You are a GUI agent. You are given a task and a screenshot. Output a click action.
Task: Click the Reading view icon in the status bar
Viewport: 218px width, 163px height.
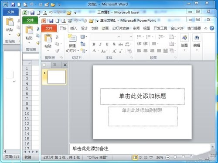[x=146, y=157]
